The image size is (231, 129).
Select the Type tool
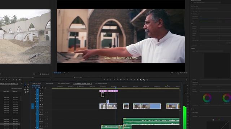[x=28, y=92]
